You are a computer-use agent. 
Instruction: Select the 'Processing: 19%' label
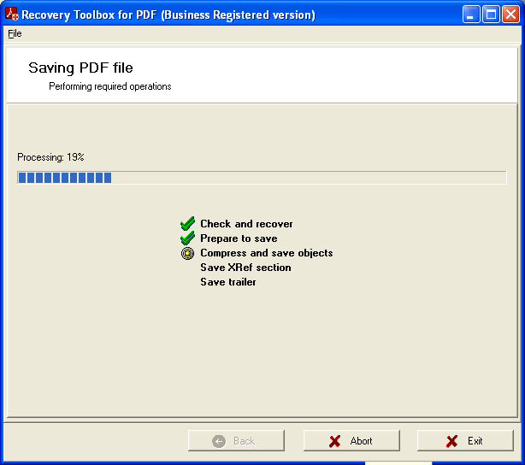50,157
